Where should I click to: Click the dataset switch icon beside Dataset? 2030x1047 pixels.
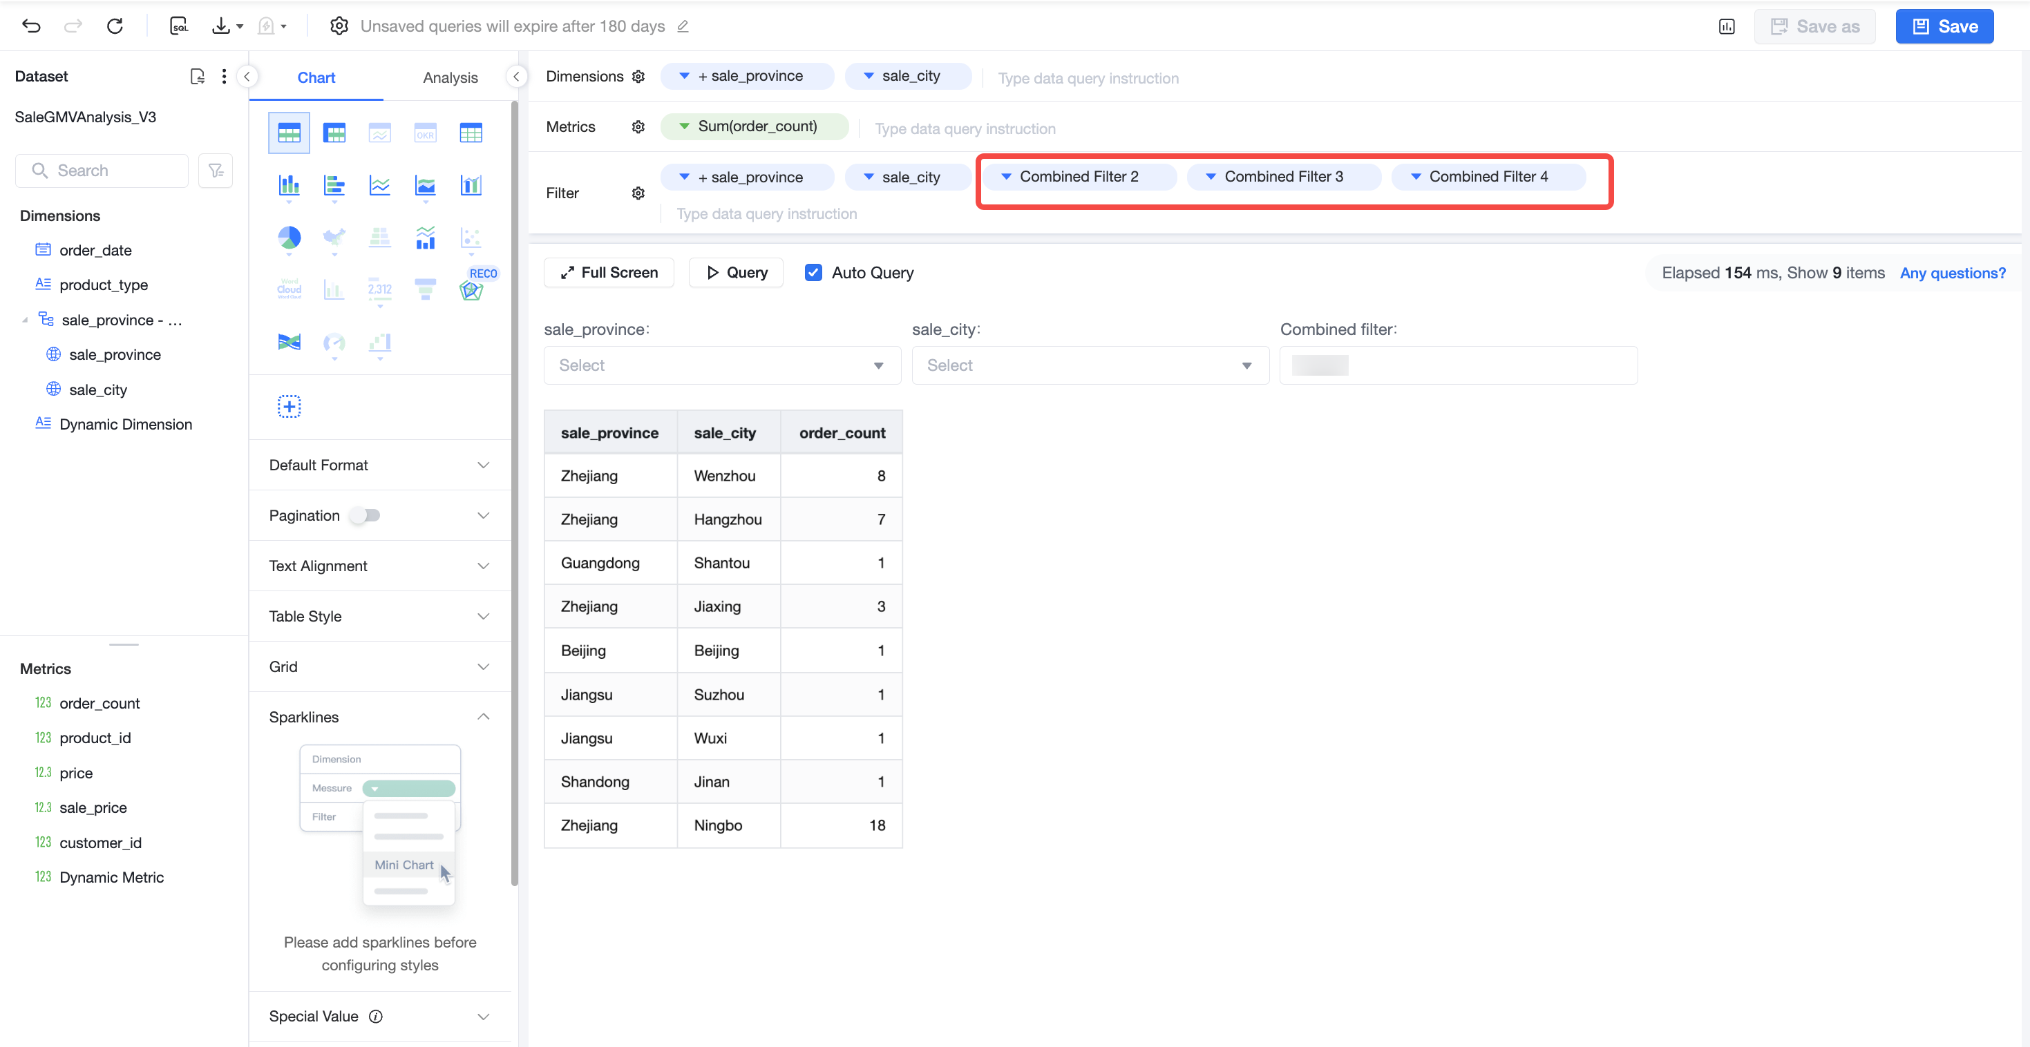(197, 77)
